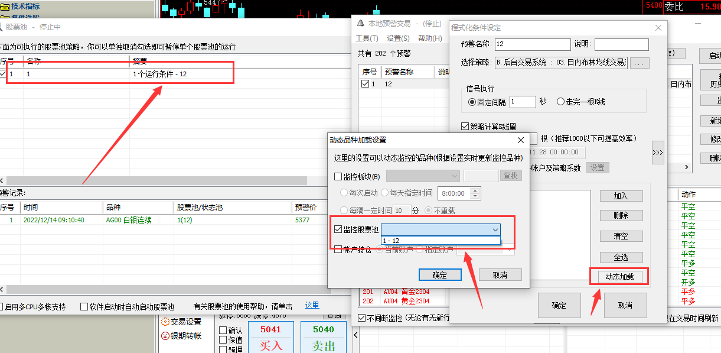The height and width of the screenshot is (353, 721).
Task: Open the 工具(T) menu
Action: [367, 38]
